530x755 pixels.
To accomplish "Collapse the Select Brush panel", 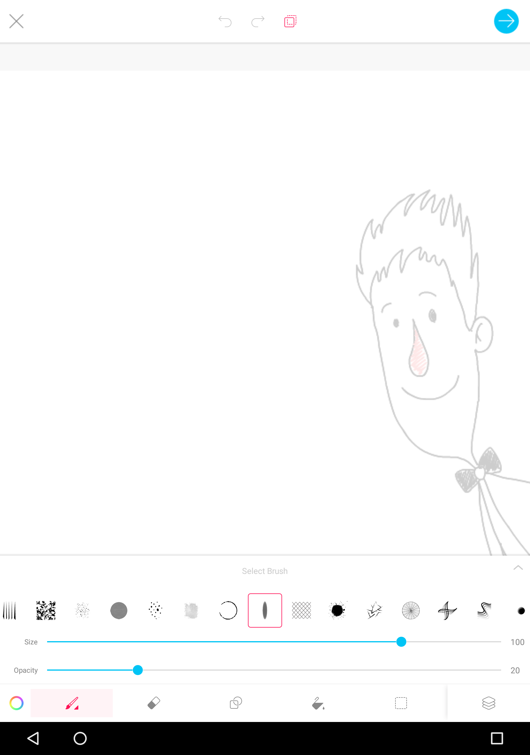I will (x=518, y=567).
